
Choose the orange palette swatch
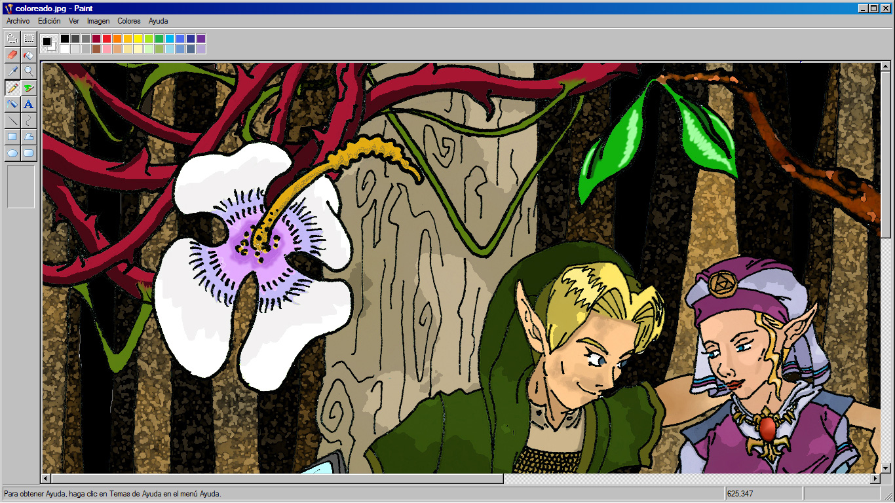point(117,39)
